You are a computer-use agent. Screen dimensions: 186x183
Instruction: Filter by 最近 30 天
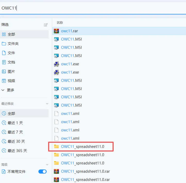click(x=24, y=141)
